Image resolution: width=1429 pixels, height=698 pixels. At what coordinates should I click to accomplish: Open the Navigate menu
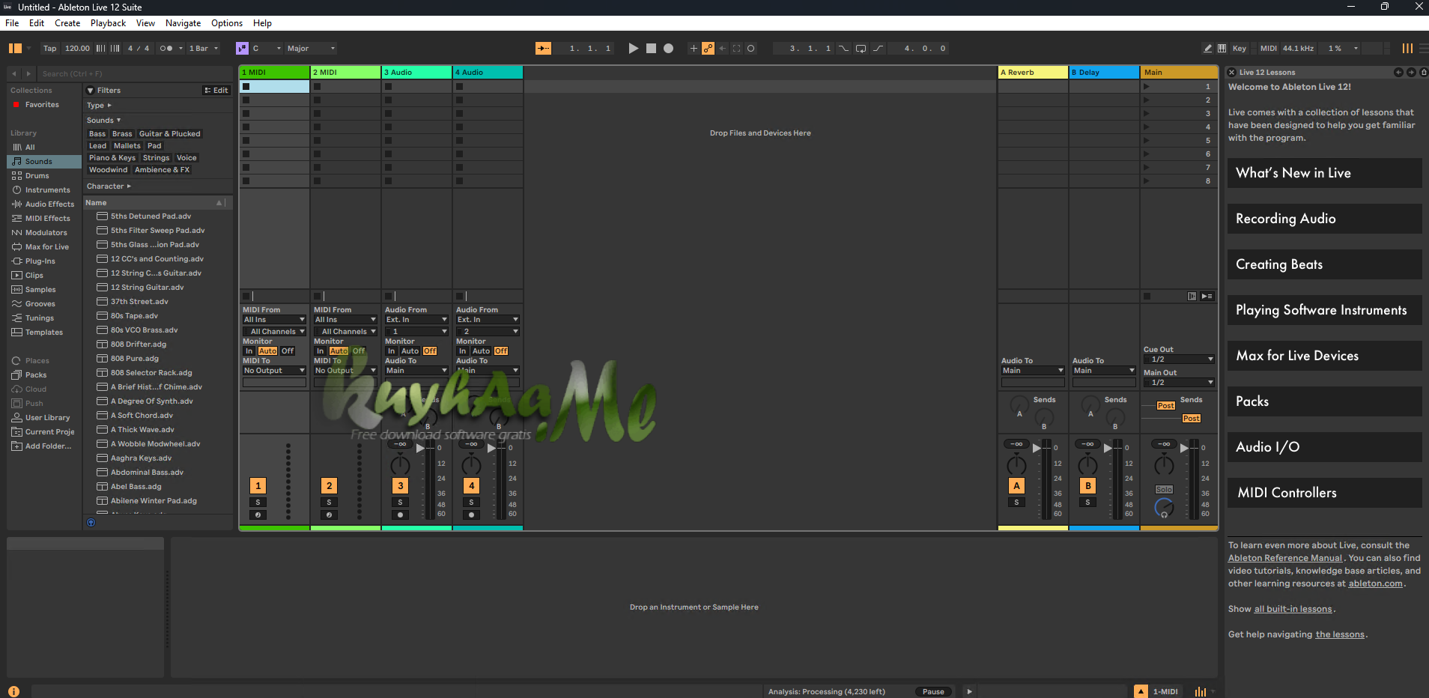click(183, 23)
